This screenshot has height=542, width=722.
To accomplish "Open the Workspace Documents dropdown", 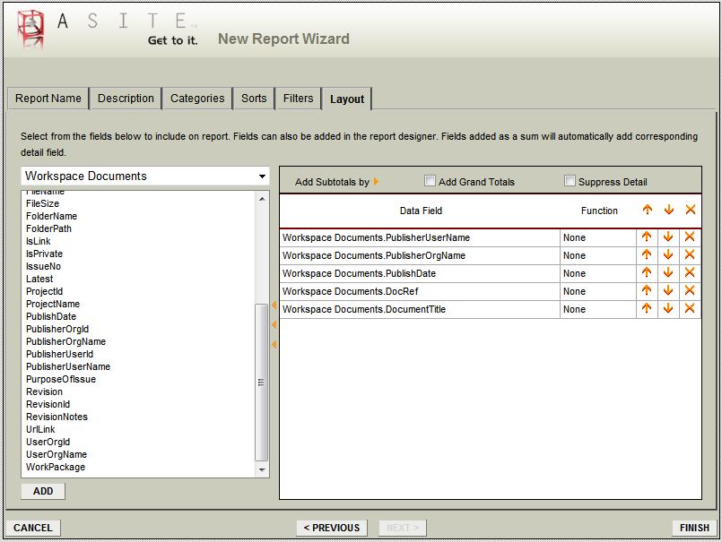I will pyautogui.click(x=145, y=176).
